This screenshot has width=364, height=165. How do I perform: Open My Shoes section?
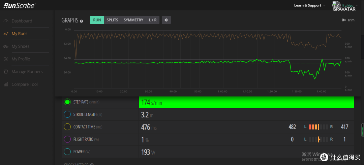[21, 47]
